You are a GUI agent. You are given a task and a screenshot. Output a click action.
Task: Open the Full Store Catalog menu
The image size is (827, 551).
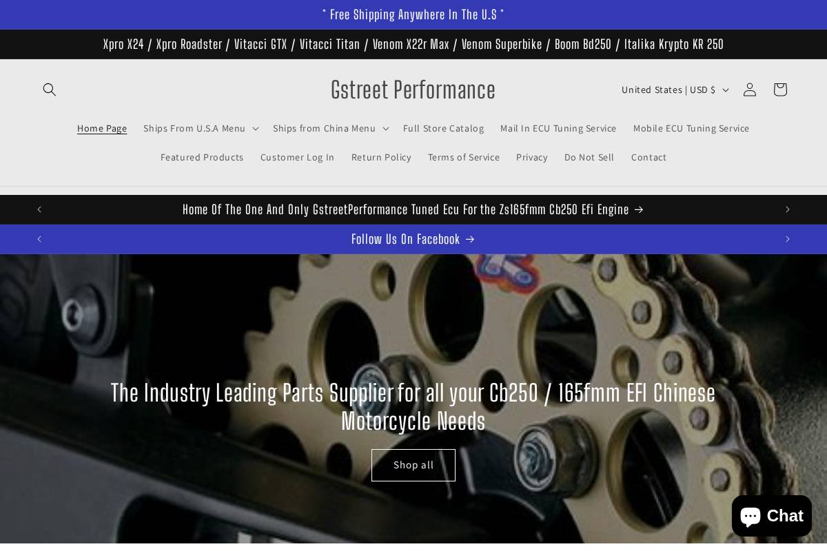(443, 128)
